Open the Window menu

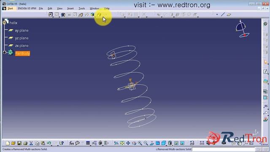point(94,8)
